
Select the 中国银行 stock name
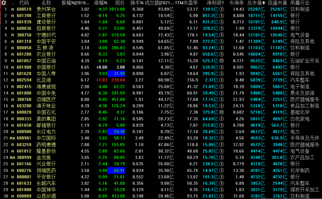tap(46, 67)
